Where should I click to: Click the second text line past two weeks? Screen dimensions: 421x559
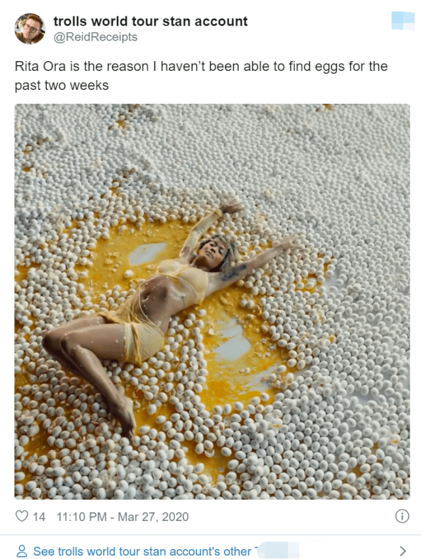[x=62, y=85]
